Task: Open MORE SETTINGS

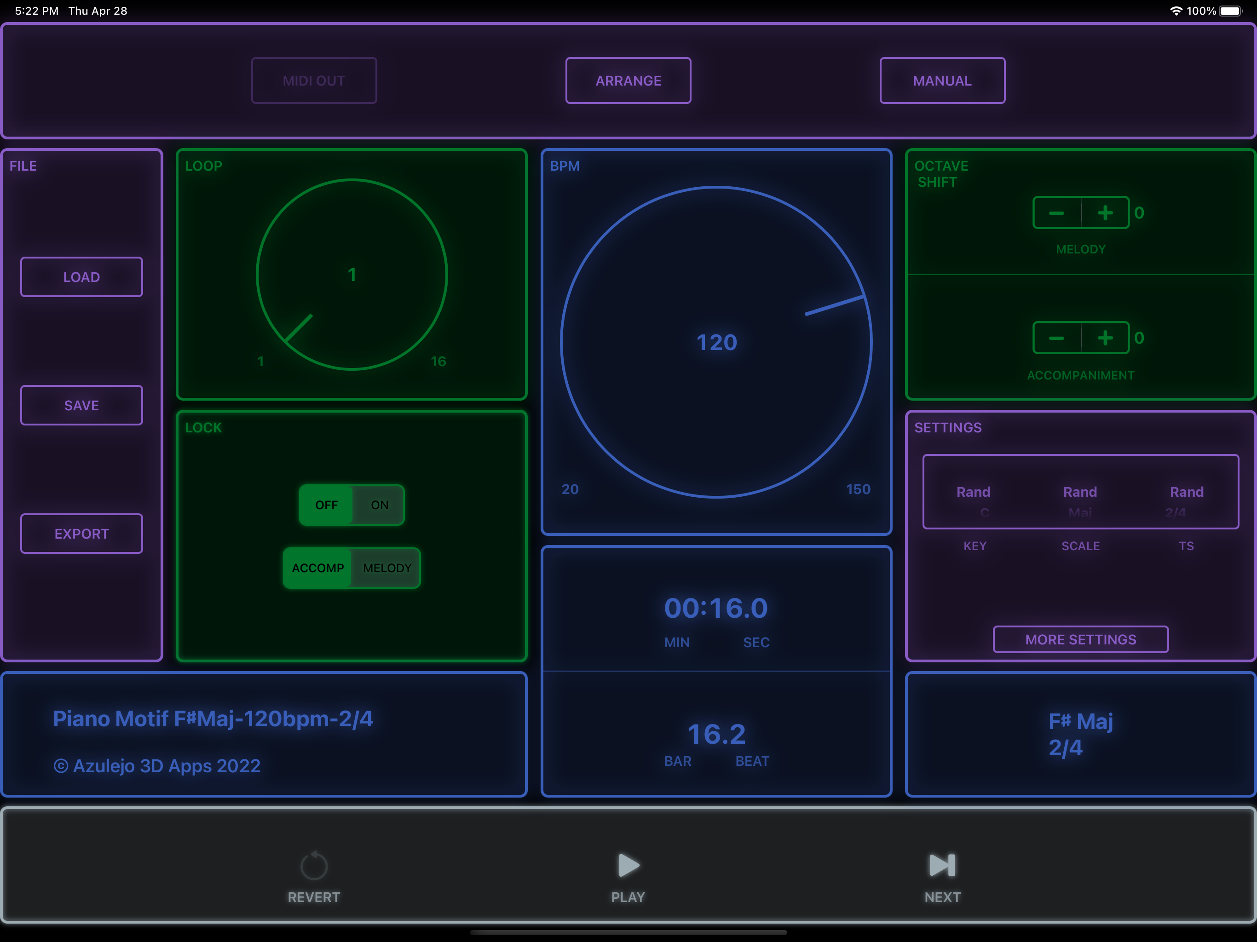Action: click(1080, 640)
